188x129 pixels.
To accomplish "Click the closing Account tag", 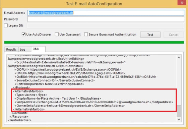I will click(x=19, y=113).
